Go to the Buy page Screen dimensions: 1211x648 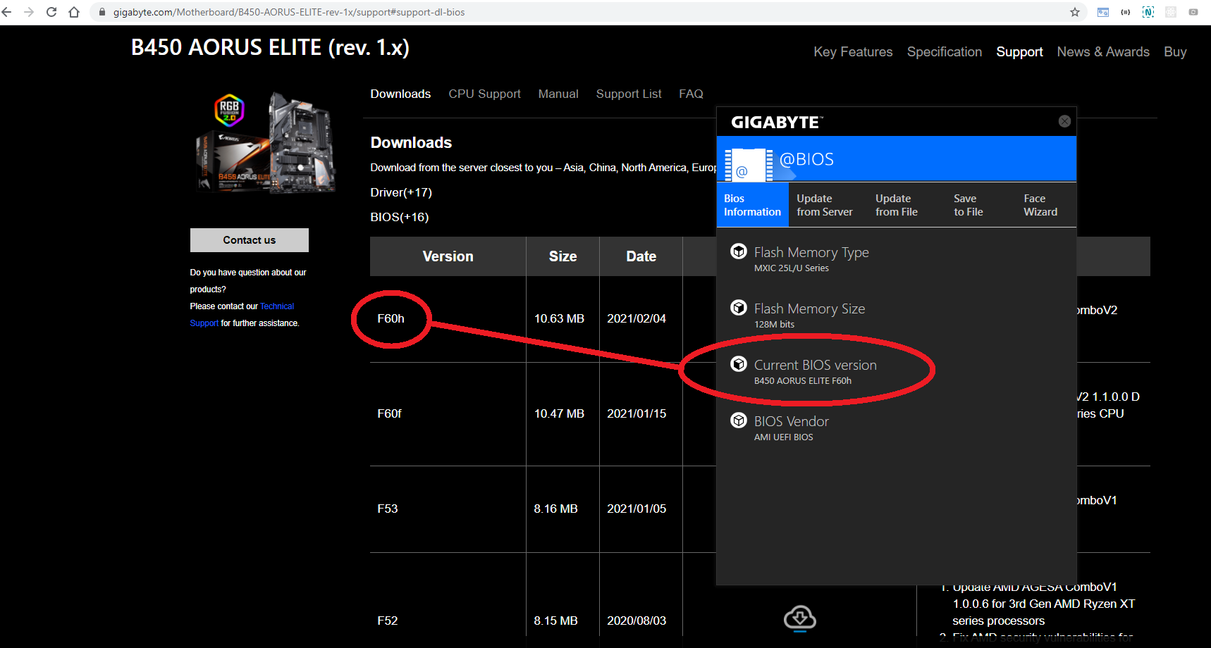coord(1175,52)
